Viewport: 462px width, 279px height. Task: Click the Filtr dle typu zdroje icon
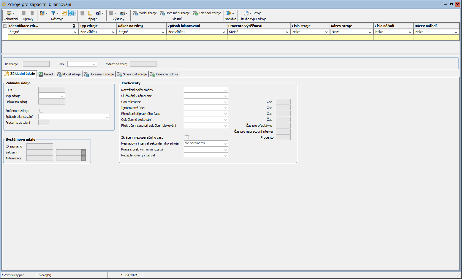click(x=246, y=13)
